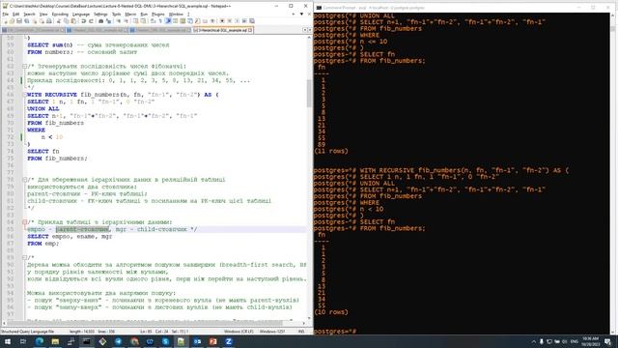Click 'SELECT empno, ename, mgr' in the editor
The width and height of the screenshot is (618, 348).
coord(70,236)
